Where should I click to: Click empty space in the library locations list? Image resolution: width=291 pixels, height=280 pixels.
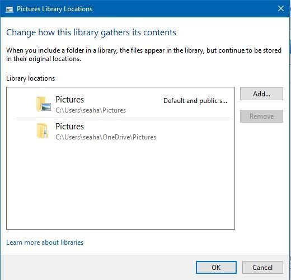point(120,185)
